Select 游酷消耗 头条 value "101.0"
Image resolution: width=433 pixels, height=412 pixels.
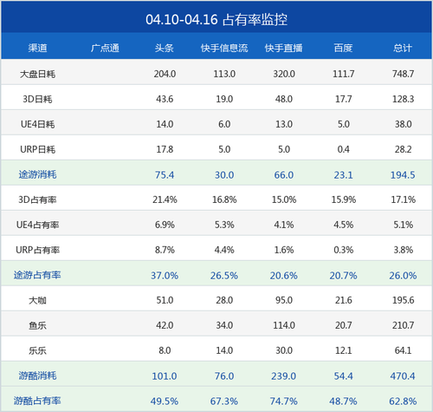coord(165,376)
